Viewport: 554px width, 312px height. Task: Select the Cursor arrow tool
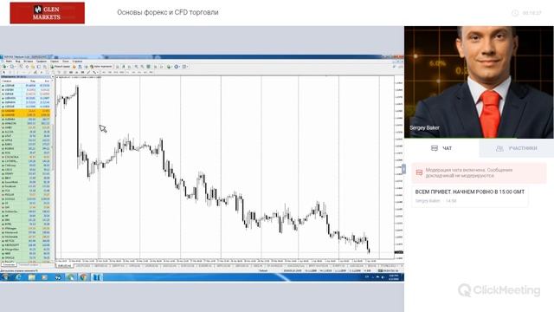(x=3, y=72)
